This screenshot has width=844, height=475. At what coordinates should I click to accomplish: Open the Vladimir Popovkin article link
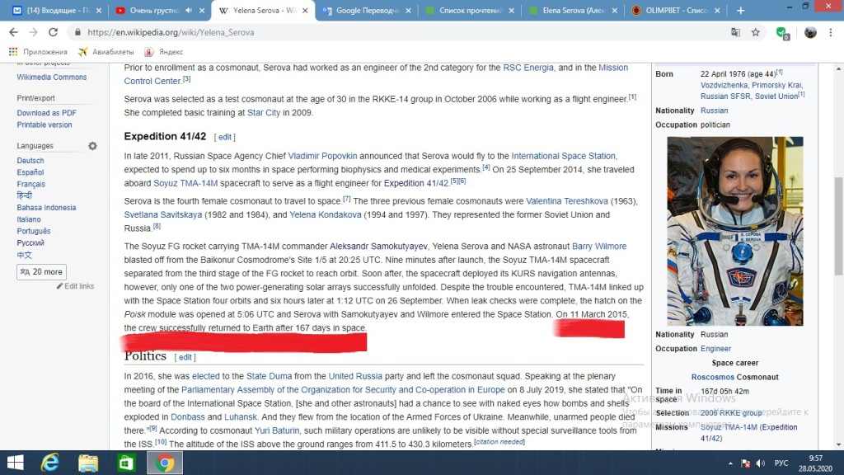click(x=322, y=156)
